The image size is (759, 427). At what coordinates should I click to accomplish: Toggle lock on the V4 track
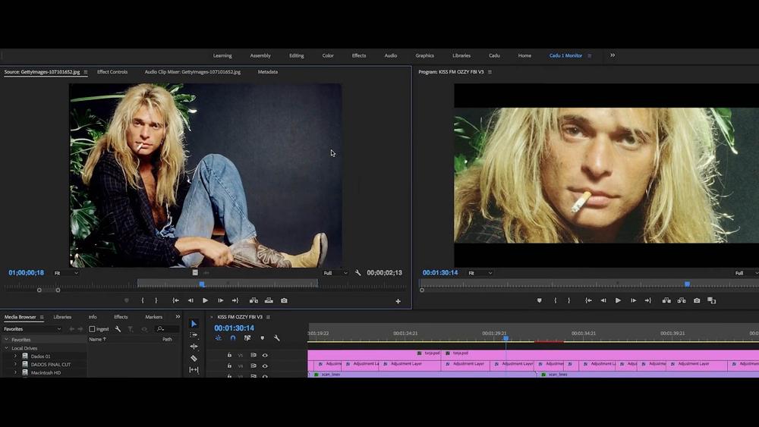(229, 366)
